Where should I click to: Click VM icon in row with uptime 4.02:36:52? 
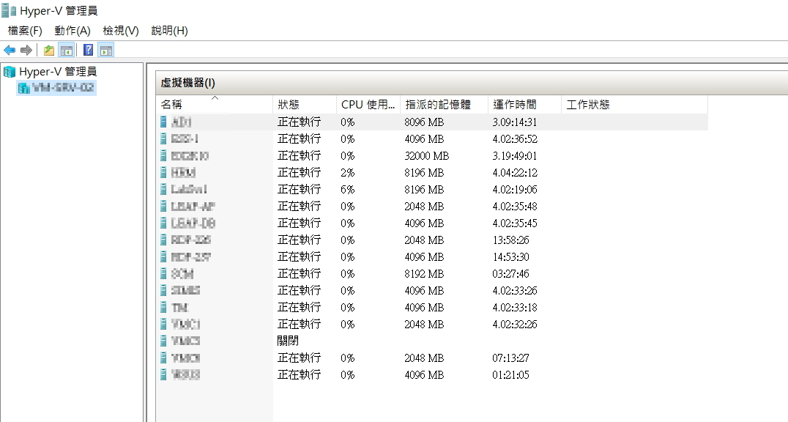click(x=163, y=138)
